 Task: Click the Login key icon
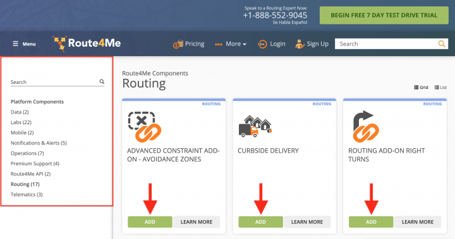pyautogui.click(x=262, y=44)
